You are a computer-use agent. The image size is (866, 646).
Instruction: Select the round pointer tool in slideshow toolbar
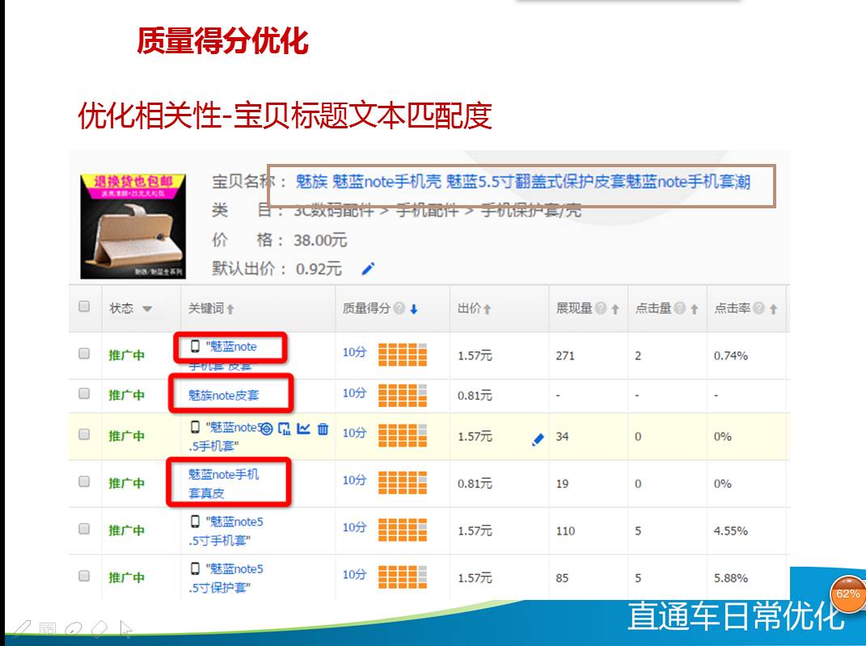click(74, 629)
